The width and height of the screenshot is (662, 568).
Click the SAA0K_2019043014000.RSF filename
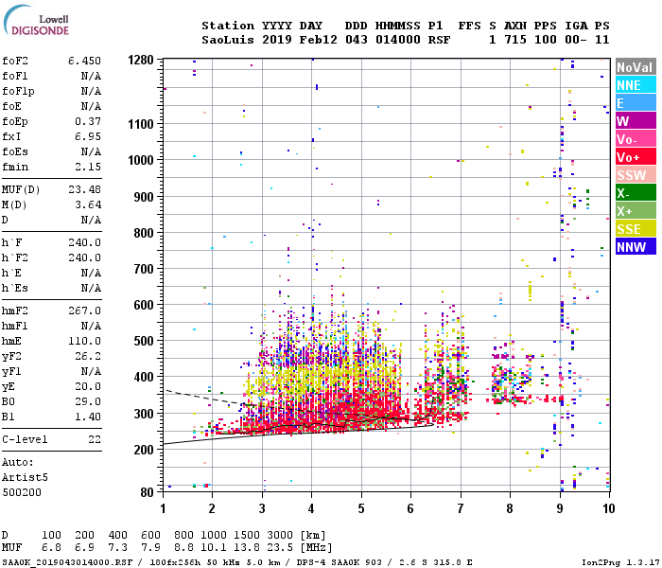[x=67, y=562]
